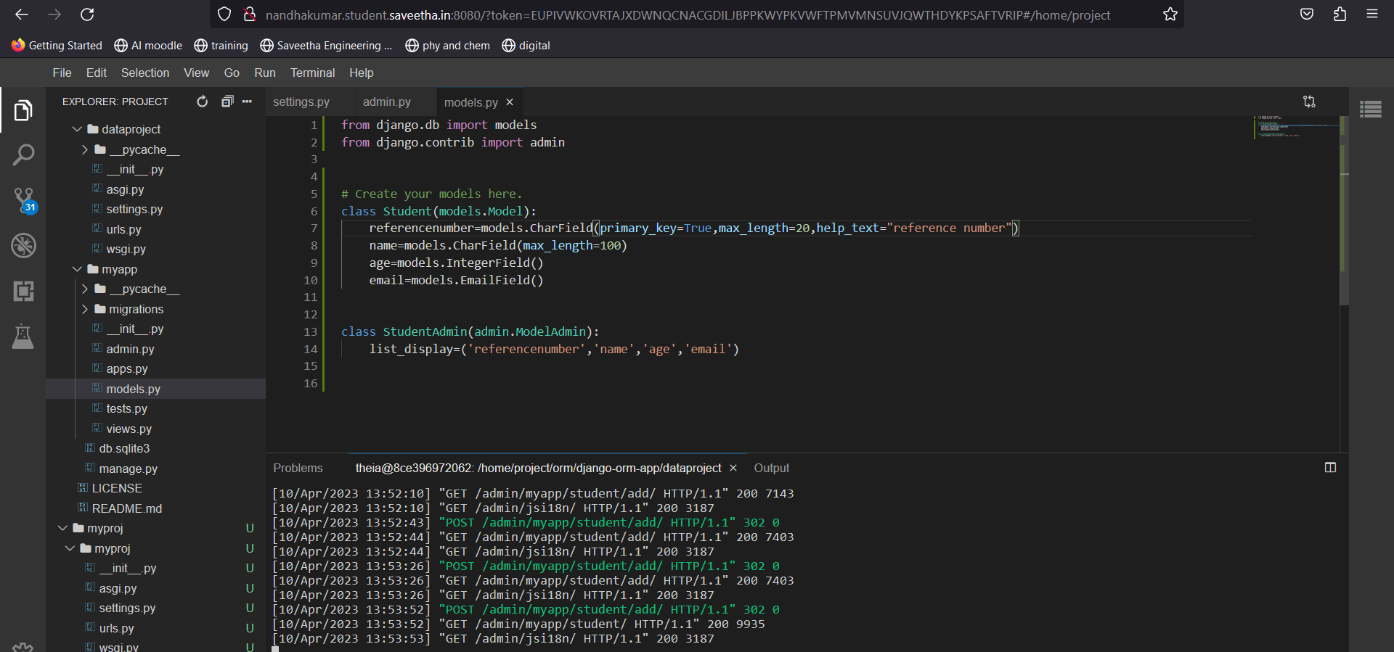This screenshot has width=1394, height=652.
Task: Open admin.py in myapp folder
Action: tap(130, 349)
